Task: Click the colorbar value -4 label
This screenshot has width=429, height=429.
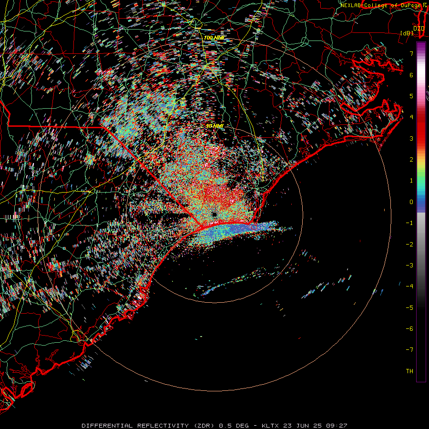Action: [x=409, y=286]
